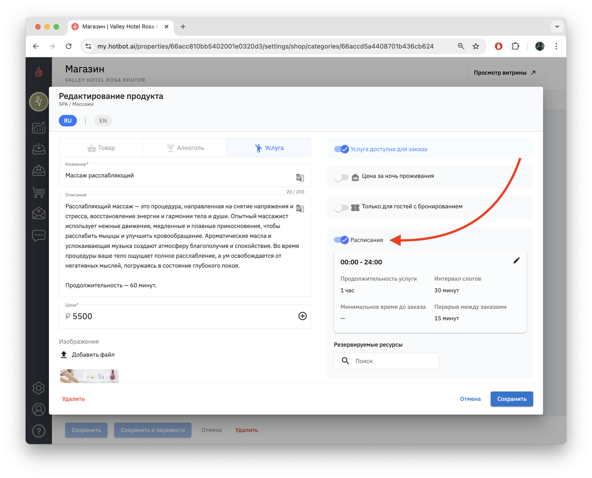Open the settings gear icon in sidebar
Image resolution: width=592 pixels, height=478 pixels.
[x=39, y=388]
